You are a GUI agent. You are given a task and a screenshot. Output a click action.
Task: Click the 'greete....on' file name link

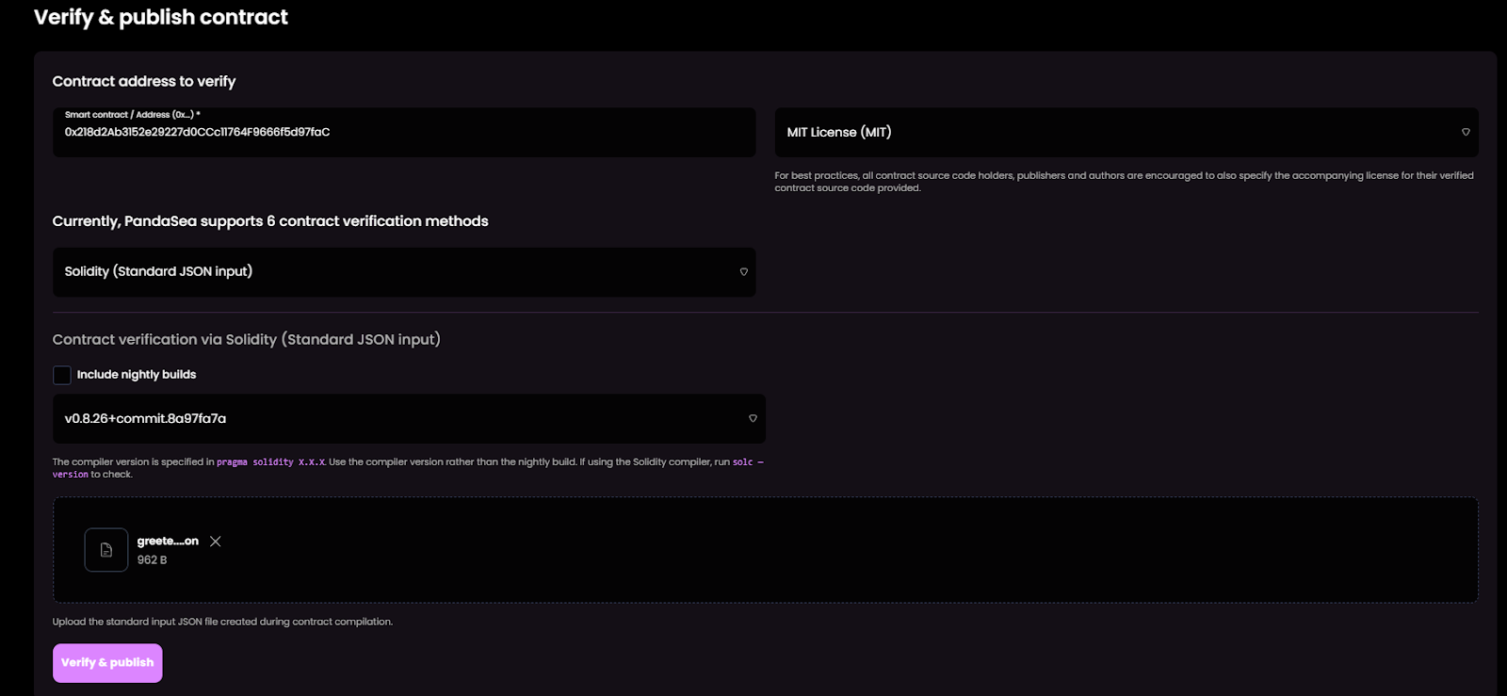[x=167, y=542]
